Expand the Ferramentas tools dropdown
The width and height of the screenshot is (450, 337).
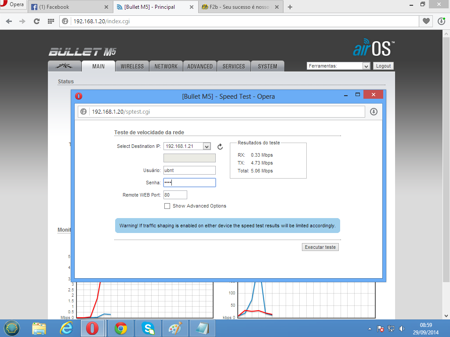(x=338, y=66)
